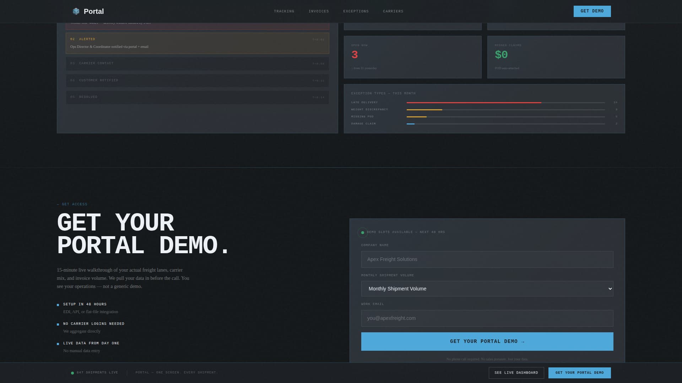Click the See Live Dashboard button

click(516, 373)
